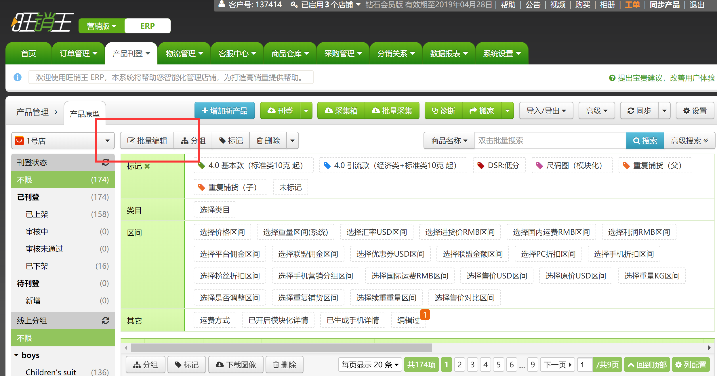This screenshot has height=376, width=717.
Task: Click 提出宝贵建议 feedback link
Action: [x=663, y=78]
